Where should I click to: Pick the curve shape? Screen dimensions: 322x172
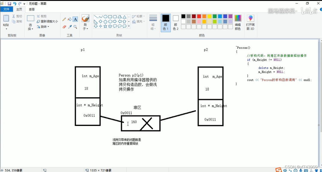(101, 17)
